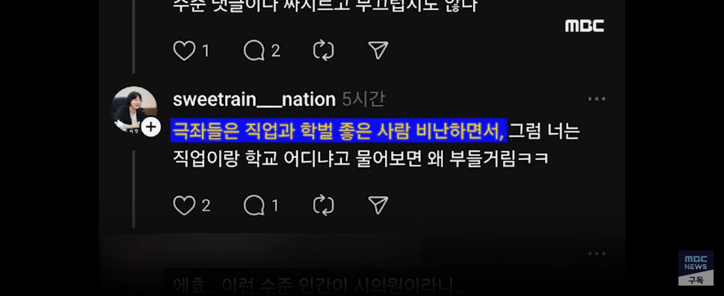
Task: Like the sweetrain___nation post with 2 hearts
Action: 184,206
